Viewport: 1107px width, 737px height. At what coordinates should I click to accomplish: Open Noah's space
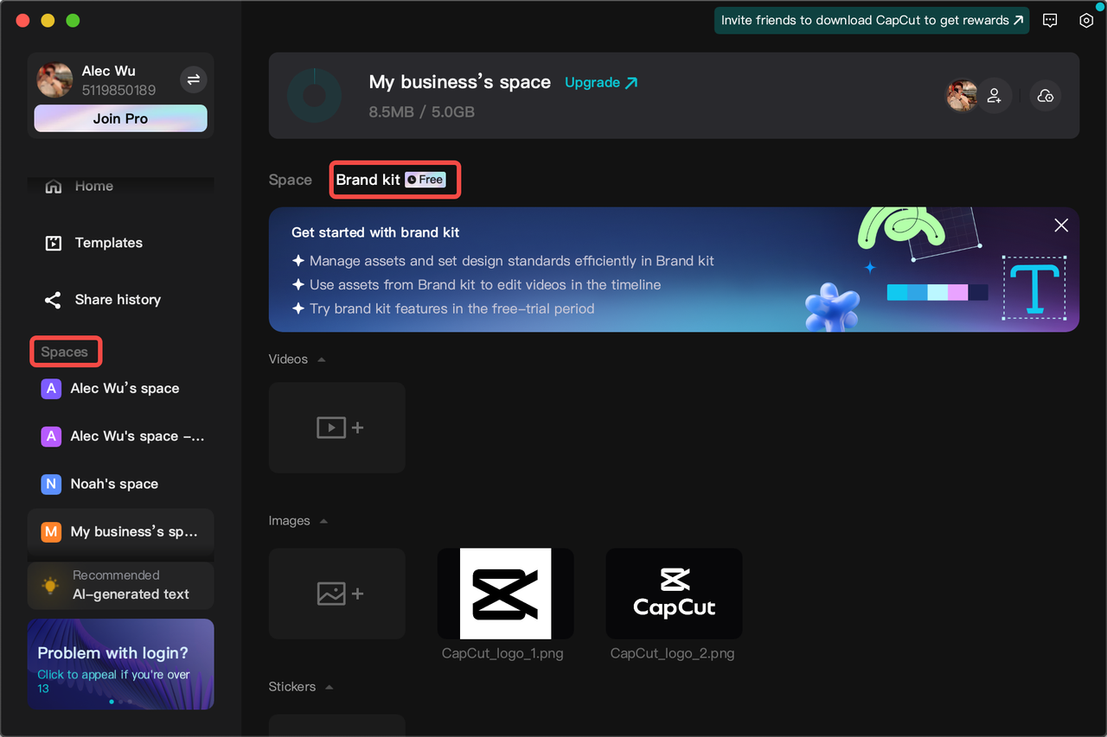(x=121, y=484)
